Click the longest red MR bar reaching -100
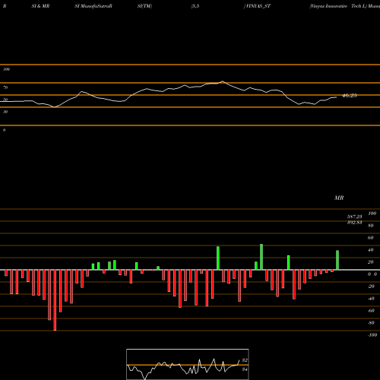Viewport: 380px width, 380px height. click(x=55, y=300)
